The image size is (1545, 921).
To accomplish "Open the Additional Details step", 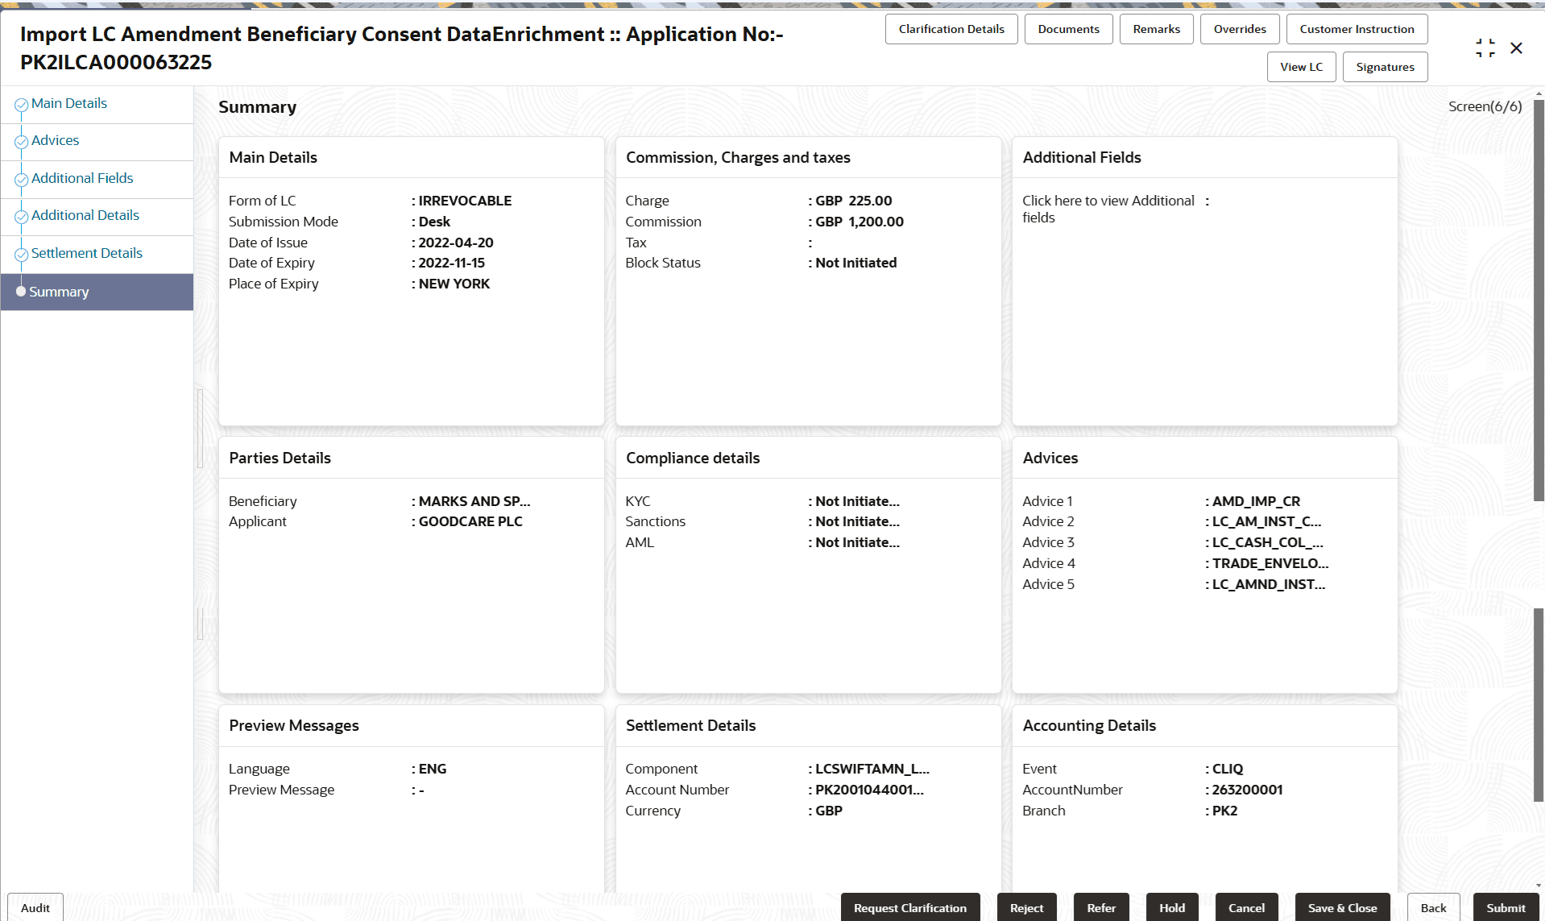I will pos(85,215).
